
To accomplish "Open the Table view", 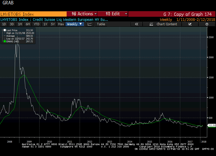I will 101,24.
